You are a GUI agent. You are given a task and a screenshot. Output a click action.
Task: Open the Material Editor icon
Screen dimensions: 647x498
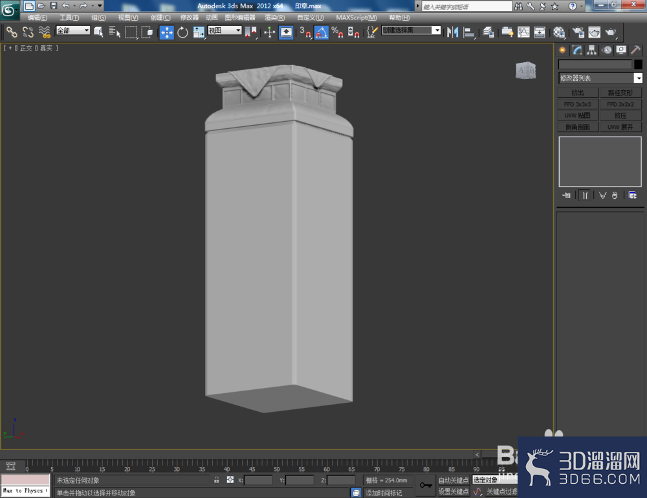[x=559, y=32]
